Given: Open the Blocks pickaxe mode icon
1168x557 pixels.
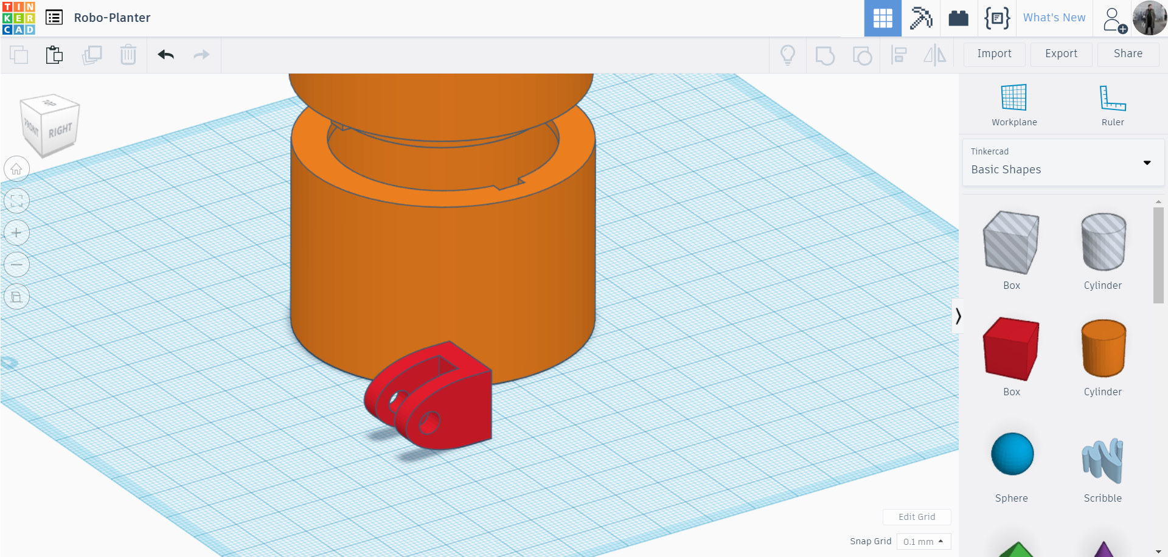Looking at the screenshot, I should (921, 18).
